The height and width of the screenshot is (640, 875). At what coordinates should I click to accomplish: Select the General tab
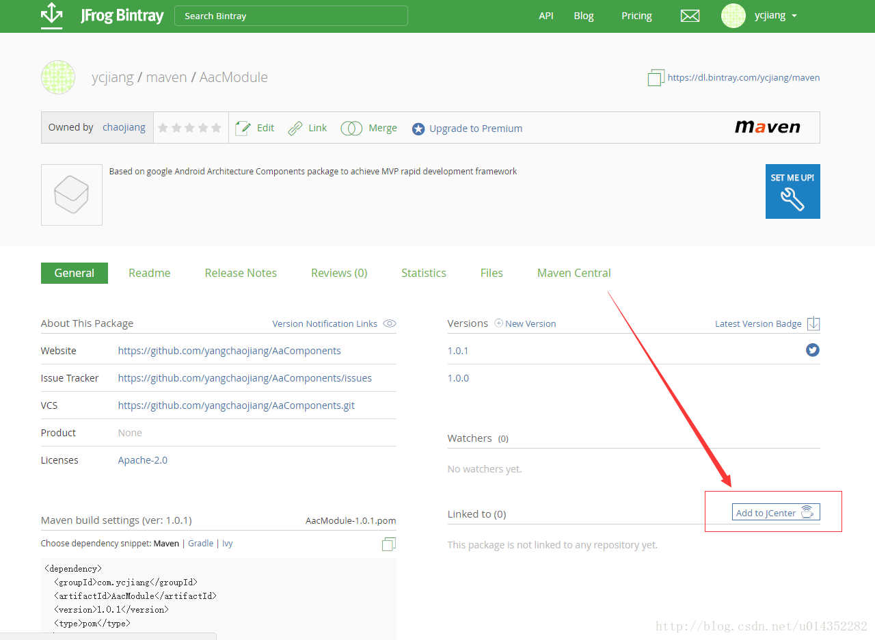tap(75, 273)
